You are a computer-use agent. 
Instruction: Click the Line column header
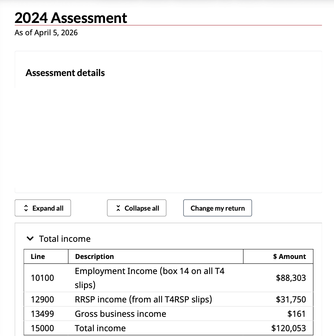coord(37,256)
